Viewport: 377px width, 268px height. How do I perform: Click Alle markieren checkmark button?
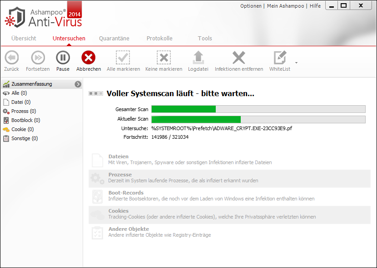point(123,58)
